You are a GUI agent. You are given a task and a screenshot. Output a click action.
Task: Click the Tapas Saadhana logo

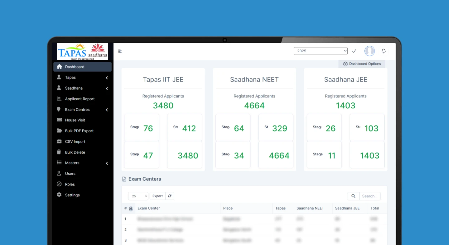pos(83,51)
